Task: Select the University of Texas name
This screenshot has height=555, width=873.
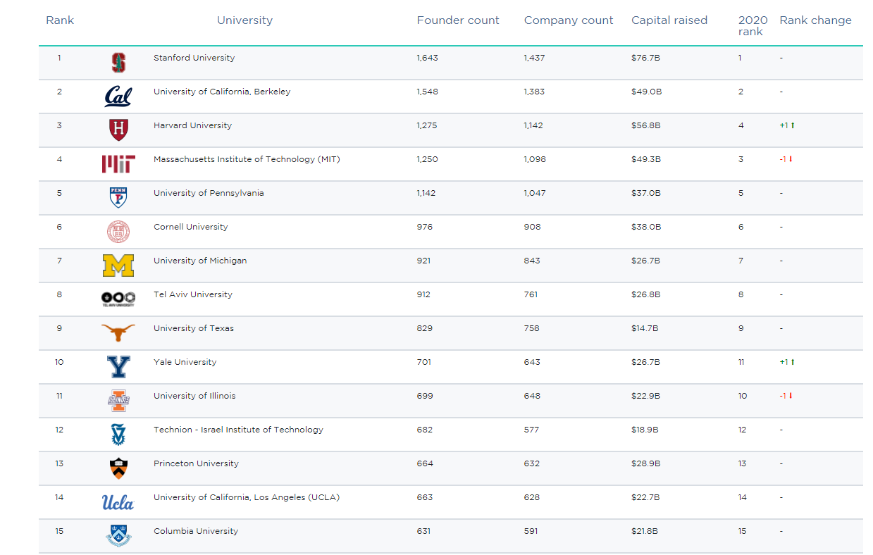Action: pos(194,328)
